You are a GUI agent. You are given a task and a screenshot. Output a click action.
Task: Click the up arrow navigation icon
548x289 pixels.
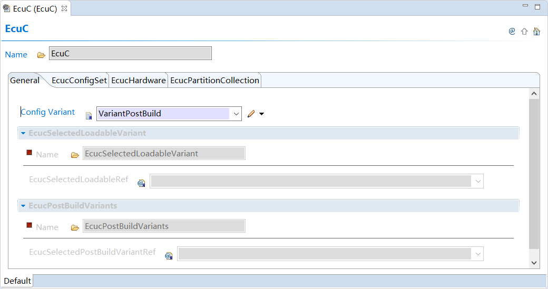coord(524,32)
